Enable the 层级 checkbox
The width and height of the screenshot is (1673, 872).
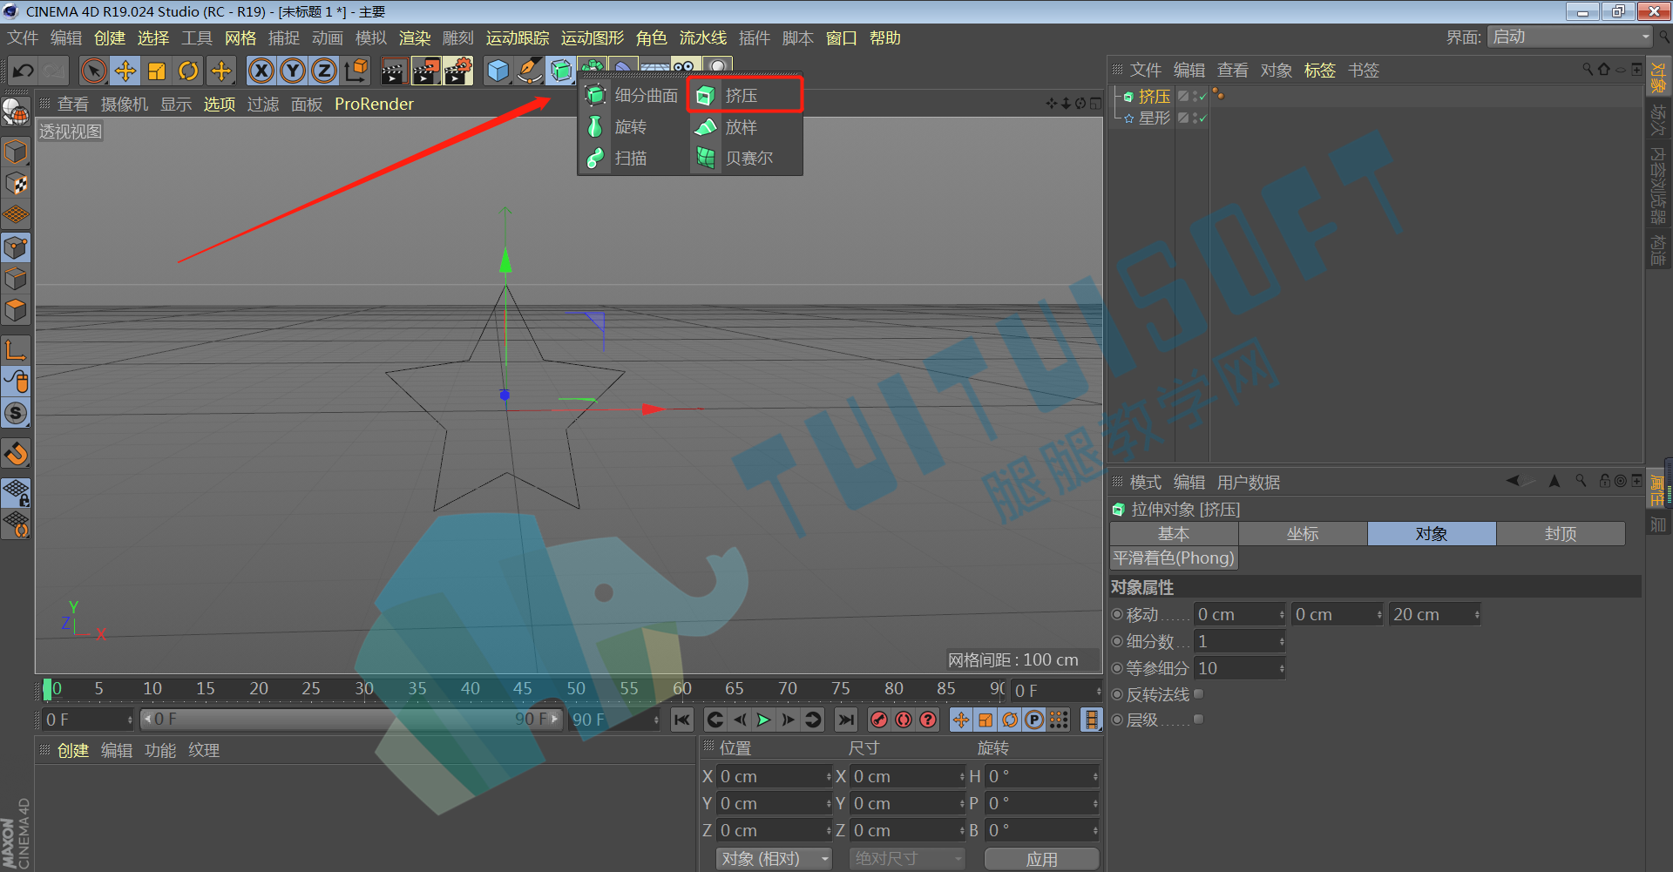coord(1198,720)
